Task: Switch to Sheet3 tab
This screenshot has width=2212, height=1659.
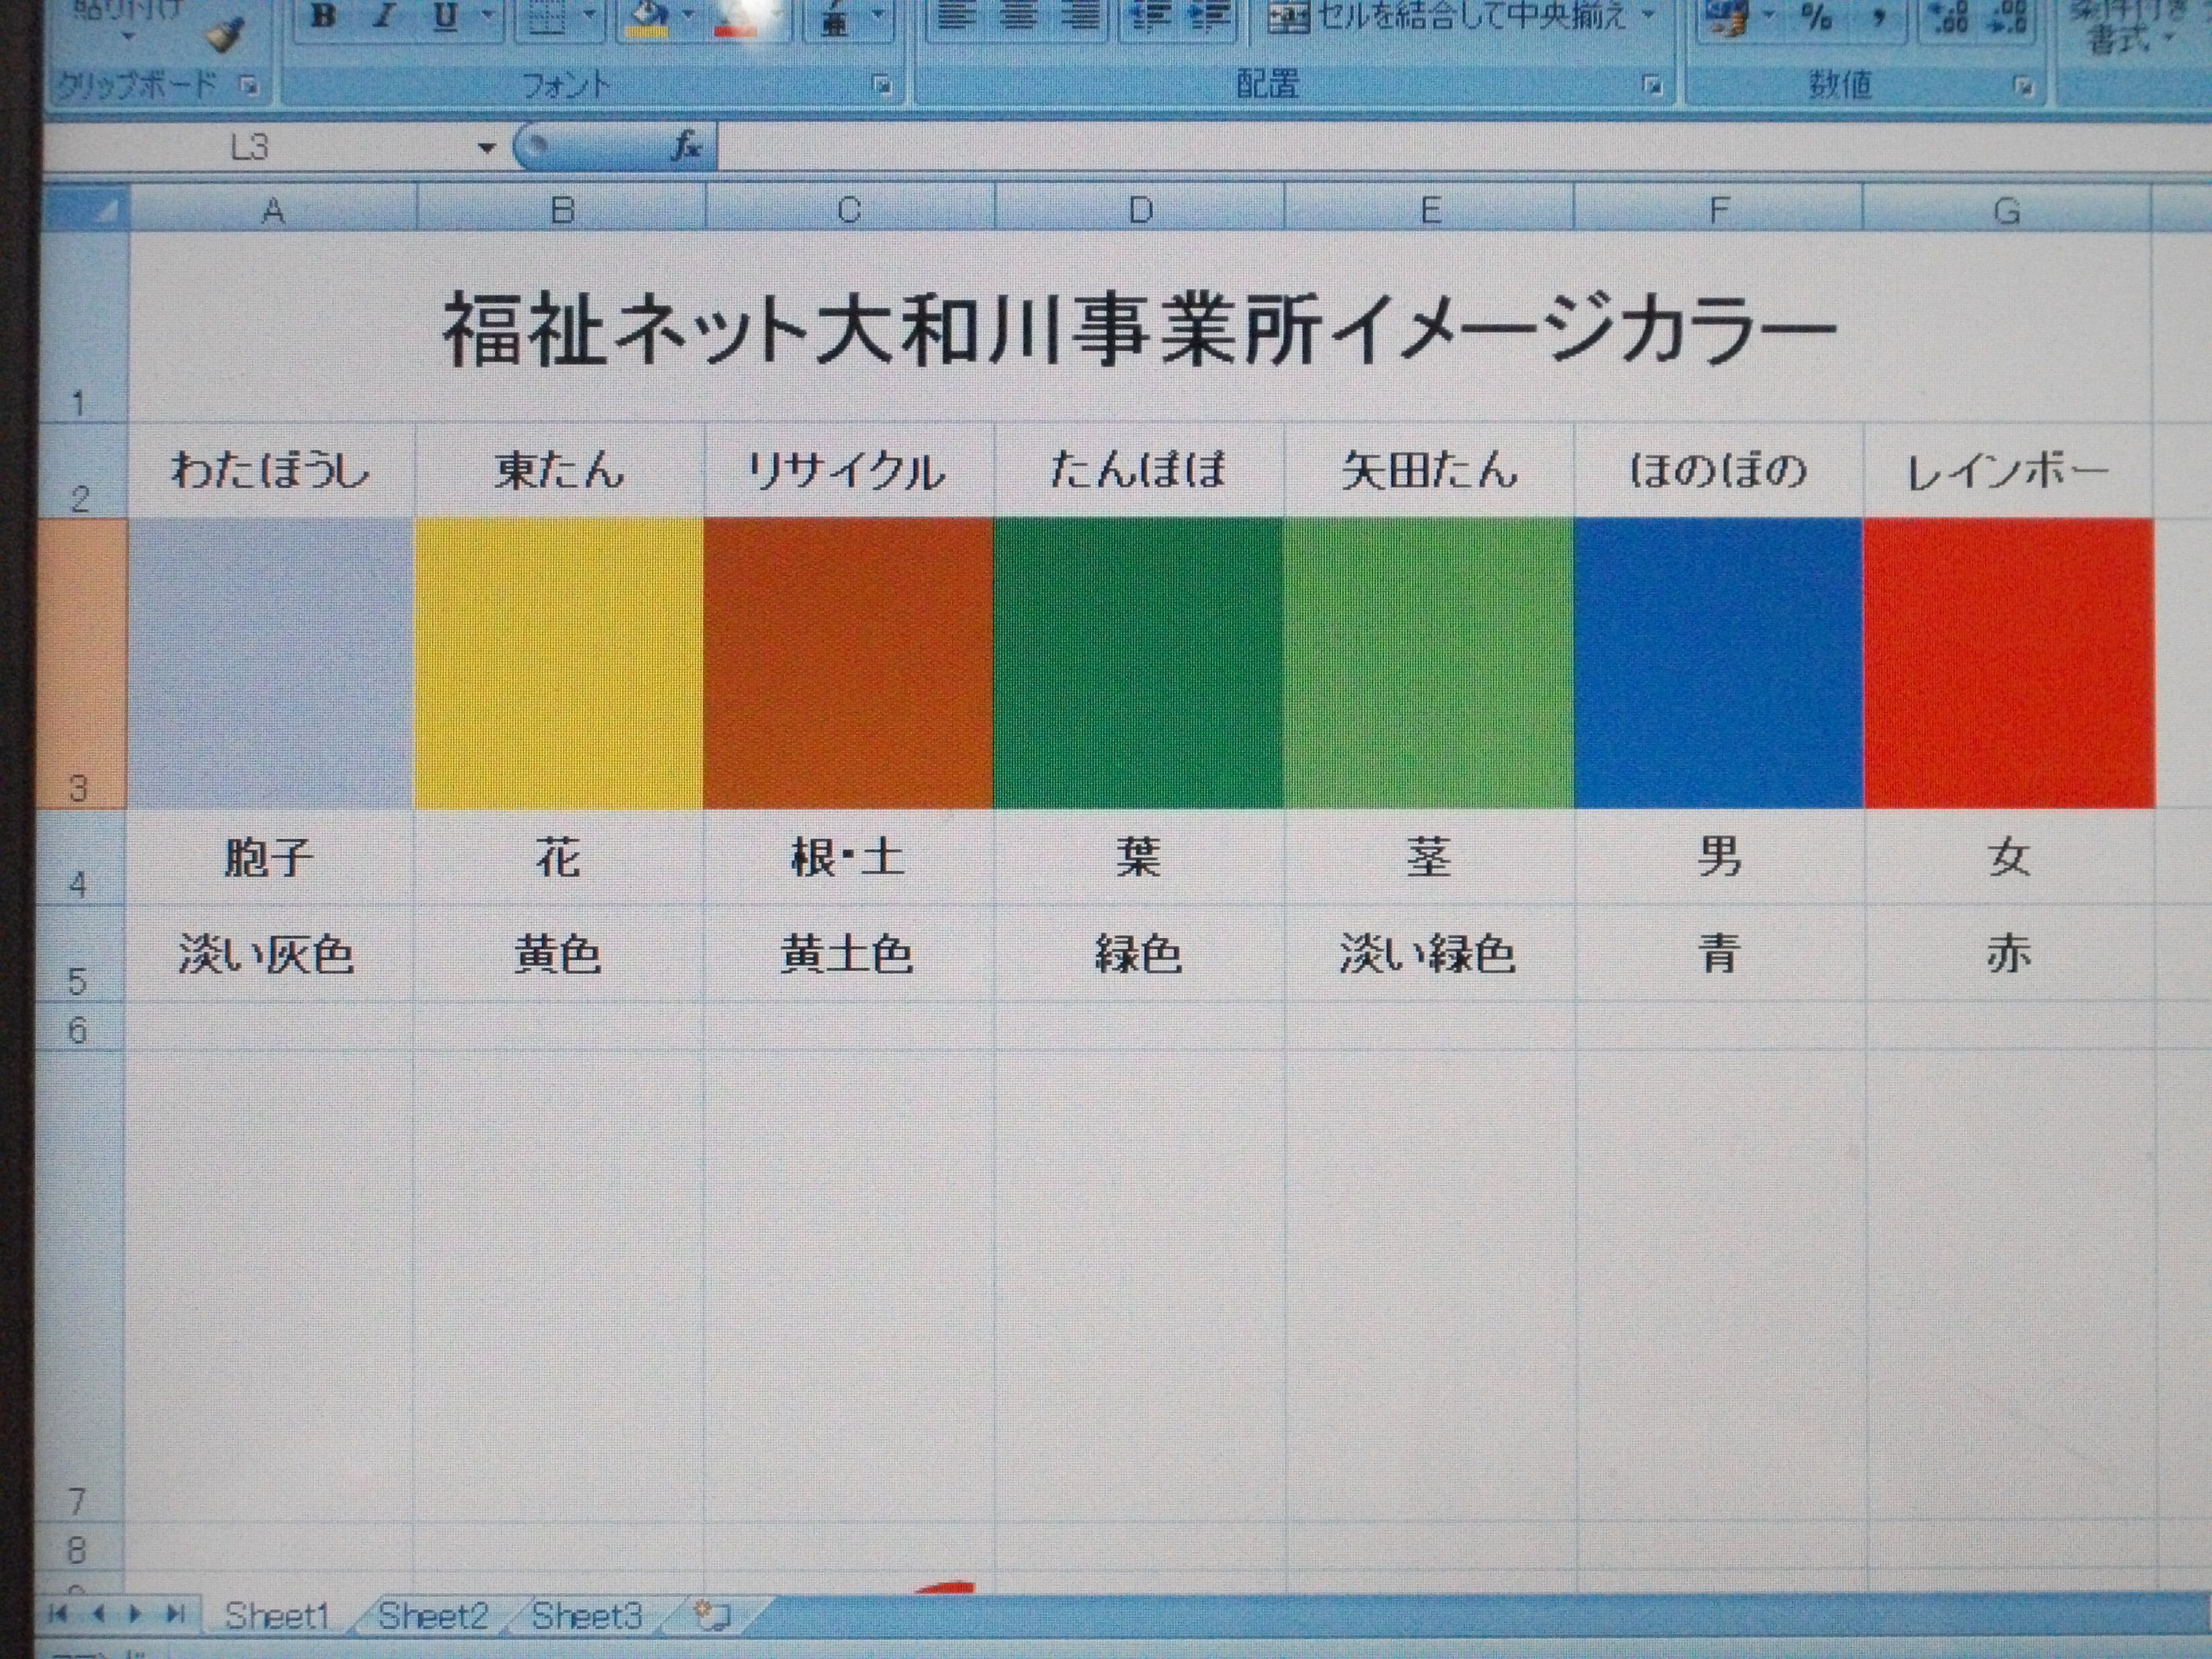Action: [x=587, y=1616]
